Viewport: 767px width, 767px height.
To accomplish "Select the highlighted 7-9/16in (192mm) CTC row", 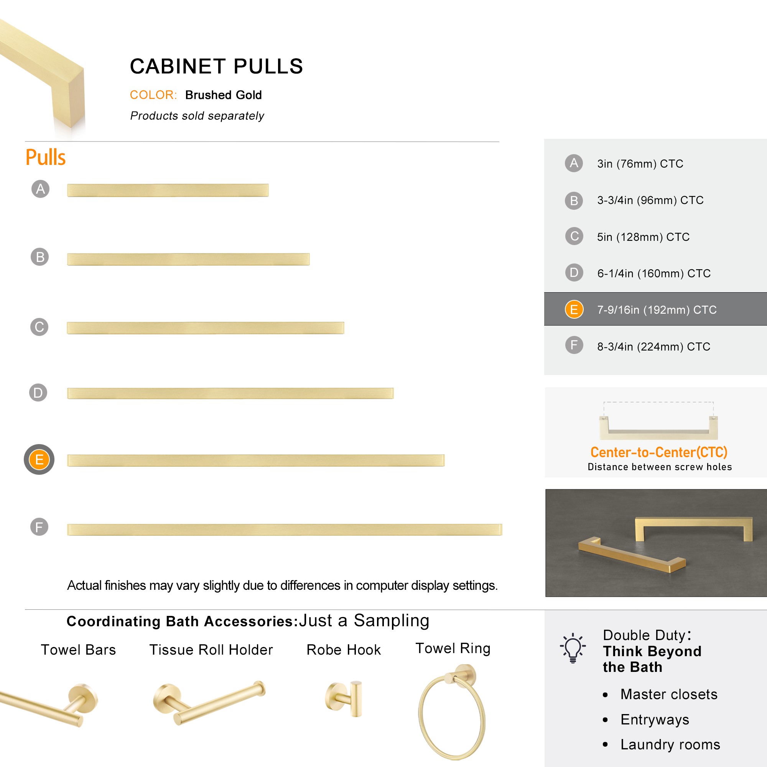I will (655, 309).
